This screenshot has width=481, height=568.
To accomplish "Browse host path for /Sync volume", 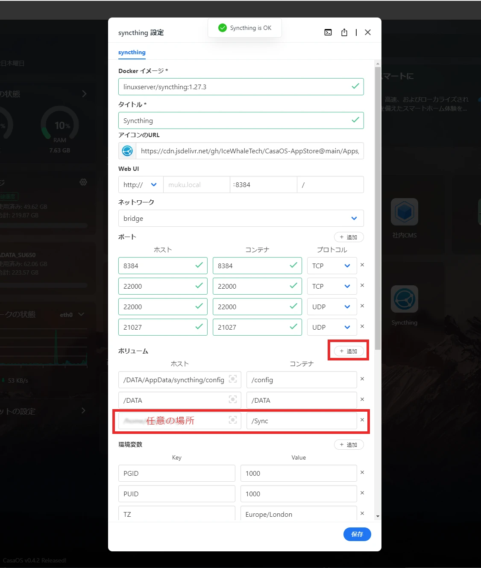I will click(233, 420).
